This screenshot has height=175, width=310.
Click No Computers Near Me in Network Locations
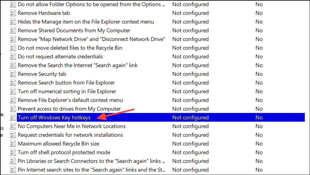point(72,126)
